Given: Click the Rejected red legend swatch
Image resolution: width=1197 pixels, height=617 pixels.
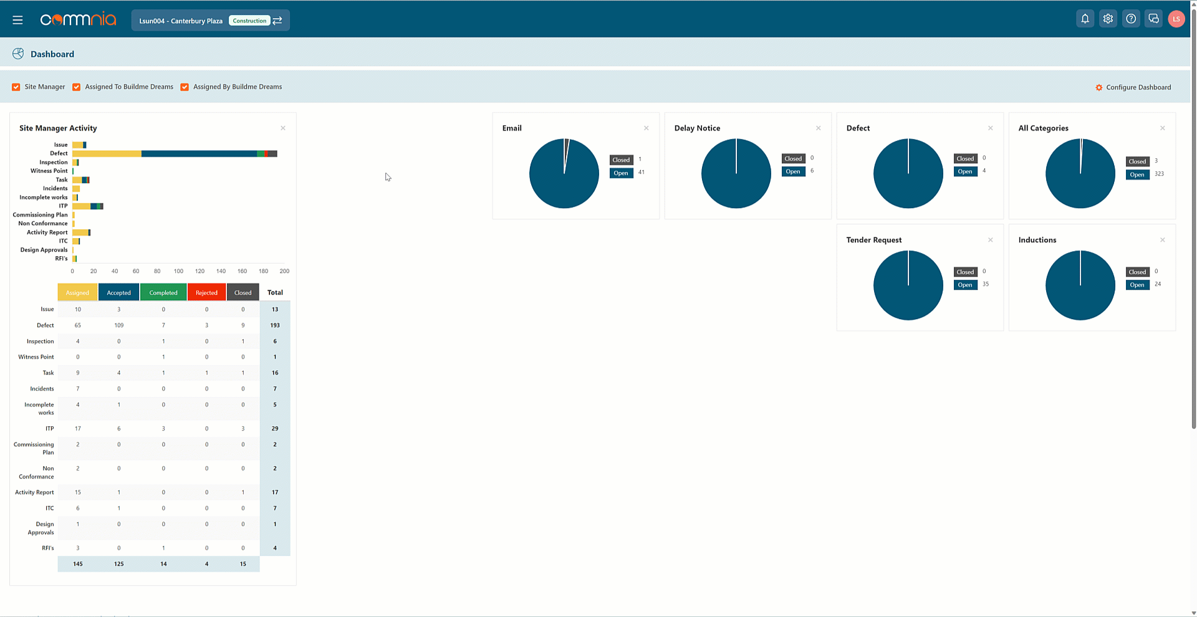Looking at the screenshot, I should (x=206, y=292).
